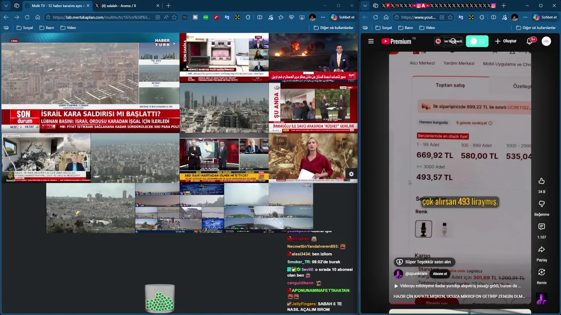Open Video bookmarks folder in right window
The height and width of the screenshot is (315, 561).
coord(427,28)
